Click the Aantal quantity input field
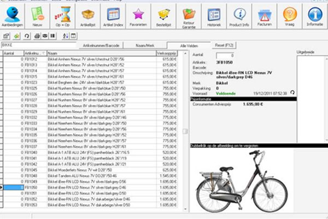The image size is (328, 219). 225,56
